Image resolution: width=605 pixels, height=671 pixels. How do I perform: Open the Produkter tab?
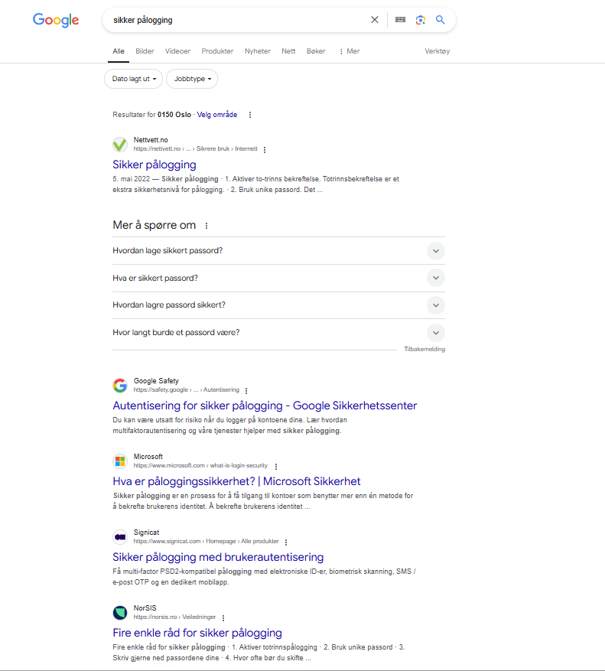click(x=217, y=51)
